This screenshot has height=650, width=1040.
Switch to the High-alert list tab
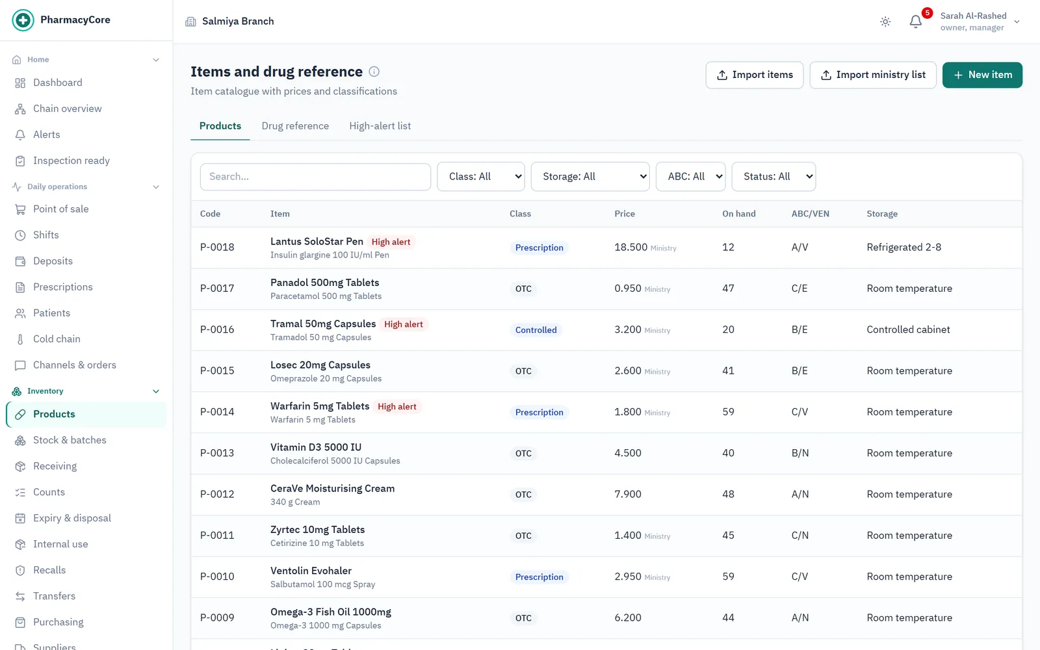pyautogui.click(x=380, y=126)
